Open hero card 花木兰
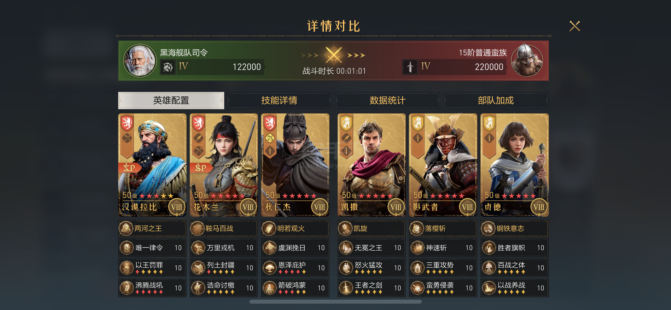Viewport: 671px width, 310px height. click(x=224, y=165)
